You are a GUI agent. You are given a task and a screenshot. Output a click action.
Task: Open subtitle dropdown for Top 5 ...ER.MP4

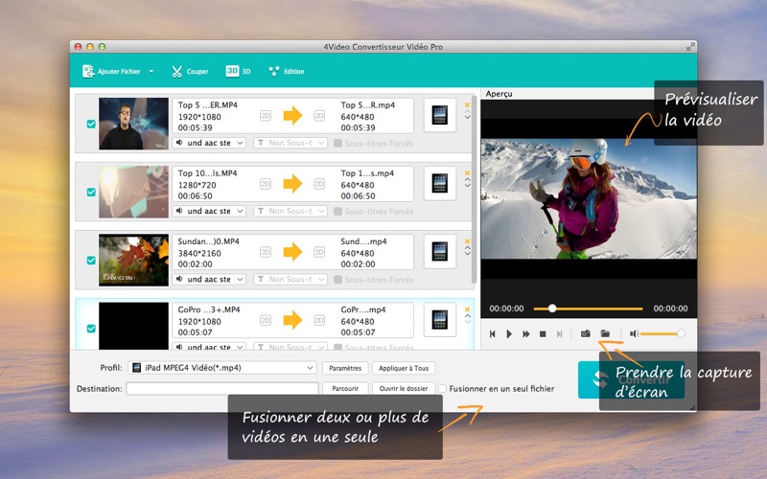tap(291, 143)
